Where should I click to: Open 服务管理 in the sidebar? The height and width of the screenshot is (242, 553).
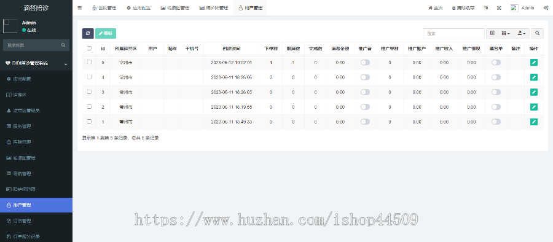(36, 127)
